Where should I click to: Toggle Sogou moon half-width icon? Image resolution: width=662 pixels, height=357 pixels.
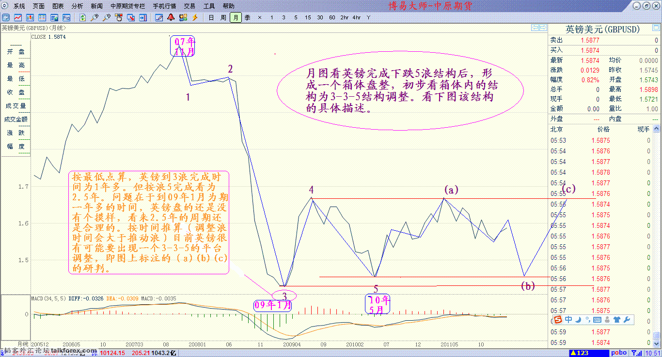[577, 320]
